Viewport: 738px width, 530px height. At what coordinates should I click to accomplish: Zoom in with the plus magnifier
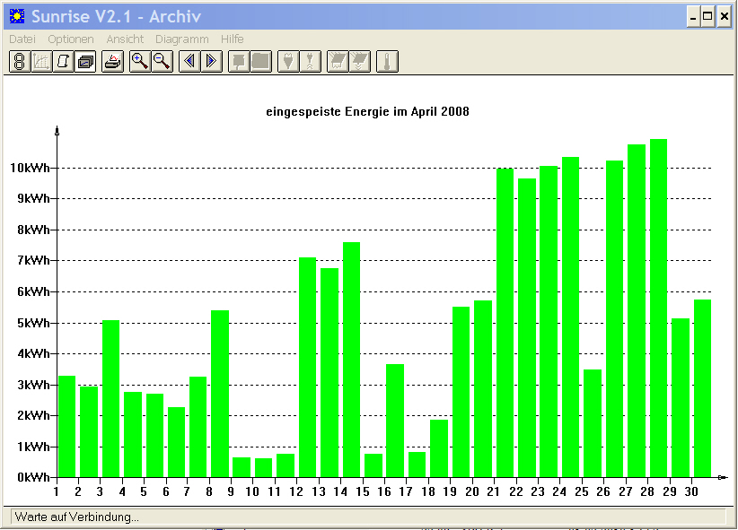(x=140, y=62)
